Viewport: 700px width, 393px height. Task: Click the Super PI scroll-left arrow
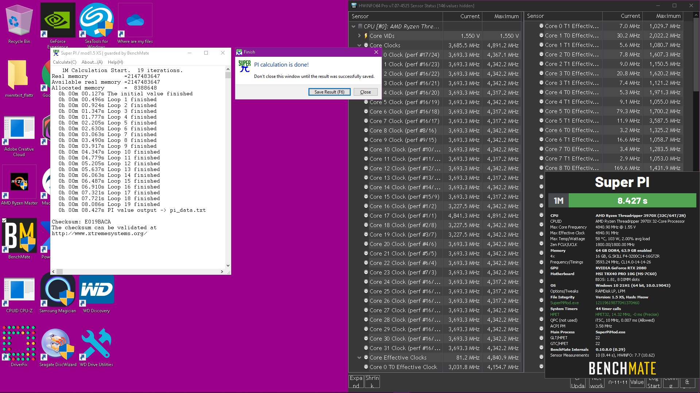(53, 271)
